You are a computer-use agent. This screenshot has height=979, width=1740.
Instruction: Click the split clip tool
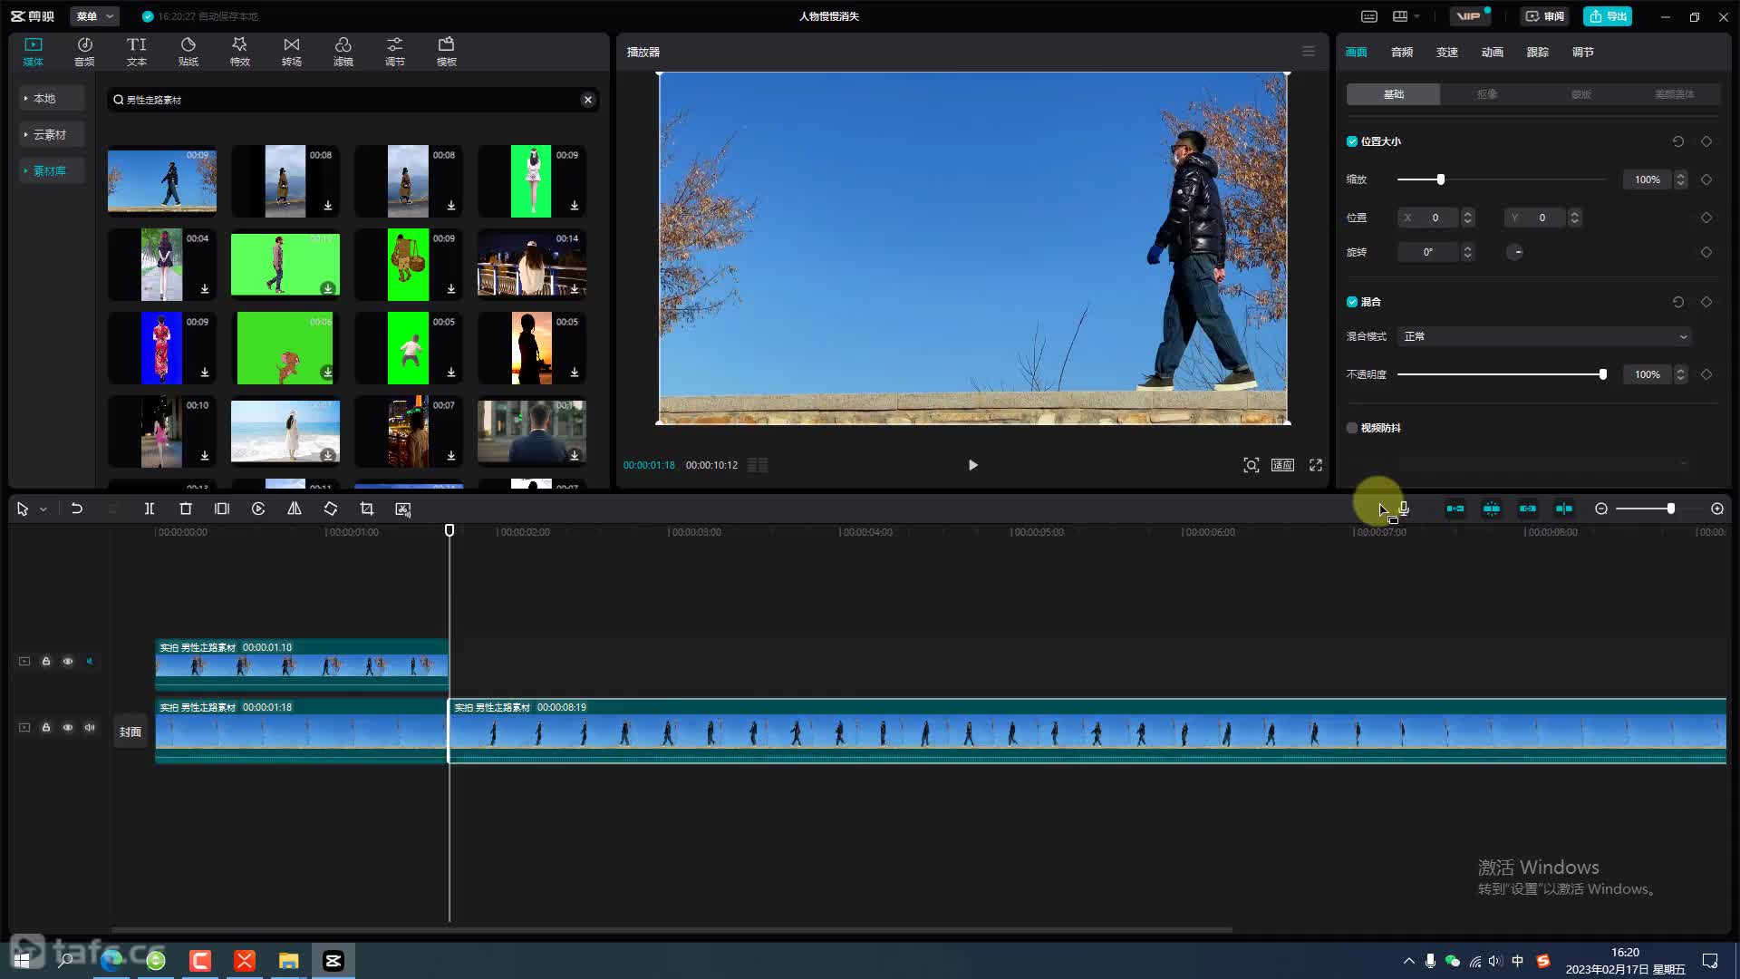(150, 509)
